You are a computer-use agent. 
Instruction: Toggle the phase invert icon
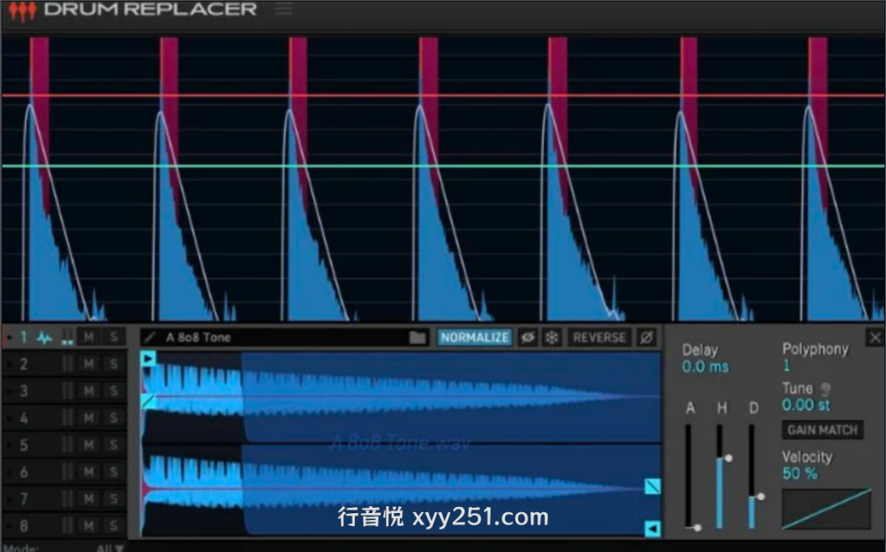coord(647,338)
